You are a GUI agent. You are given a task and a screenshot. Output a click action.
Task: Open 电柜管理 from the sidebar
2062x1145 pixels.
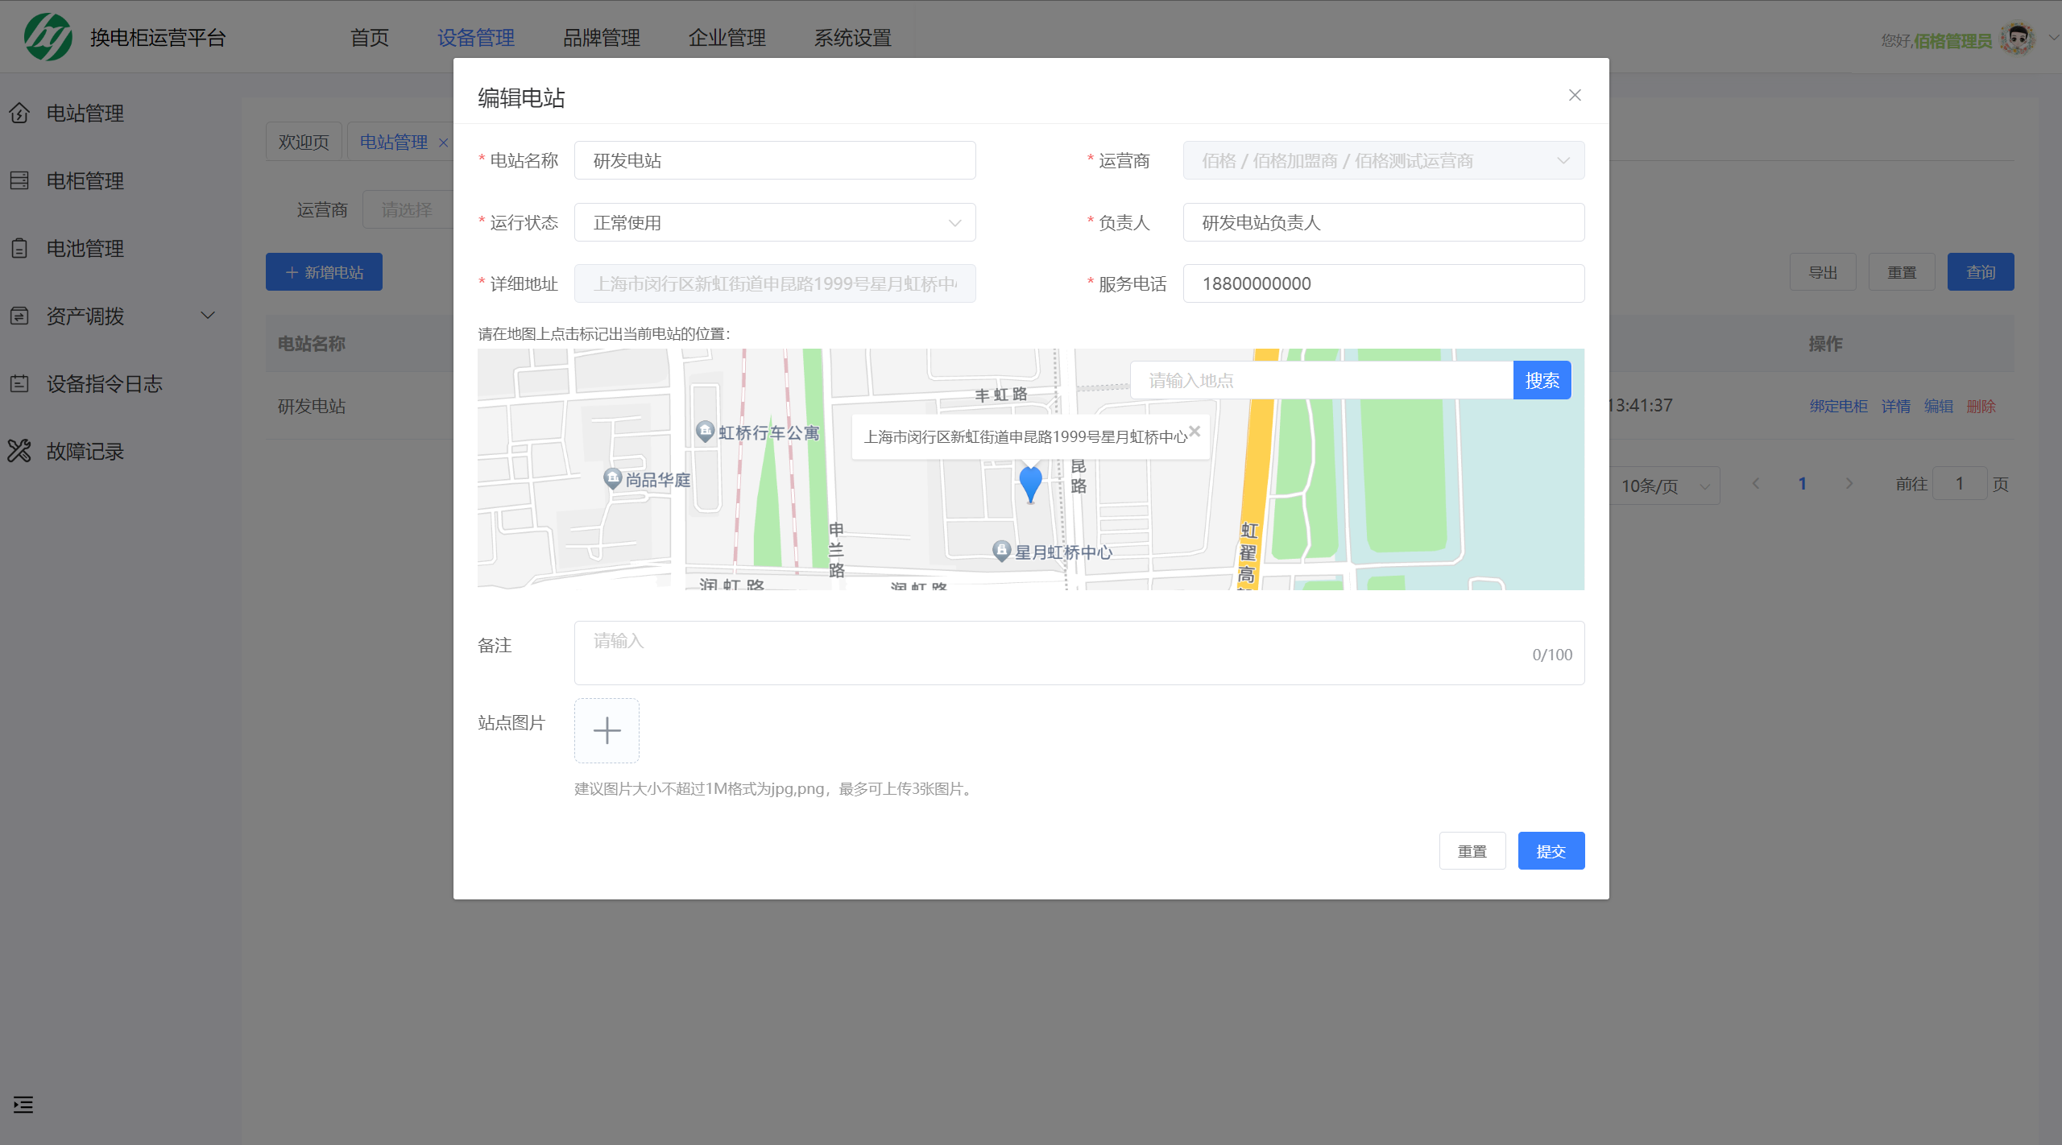(x=84, y=180)
